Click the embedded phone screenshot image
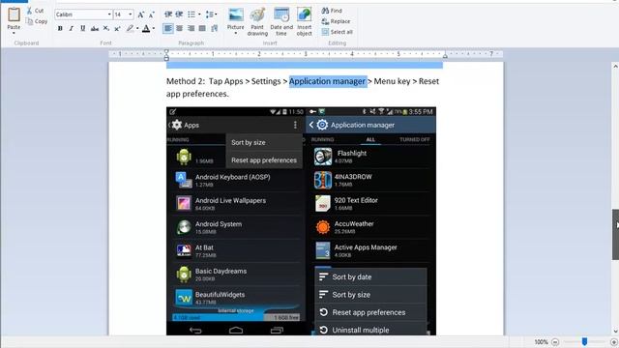The height and width of the screenshot is (348, 619). 301,221
